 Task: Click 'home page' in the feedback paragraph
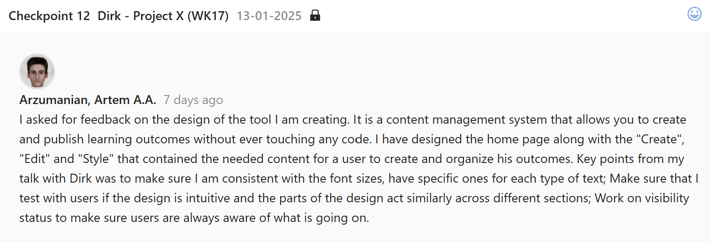coord(518,139)
